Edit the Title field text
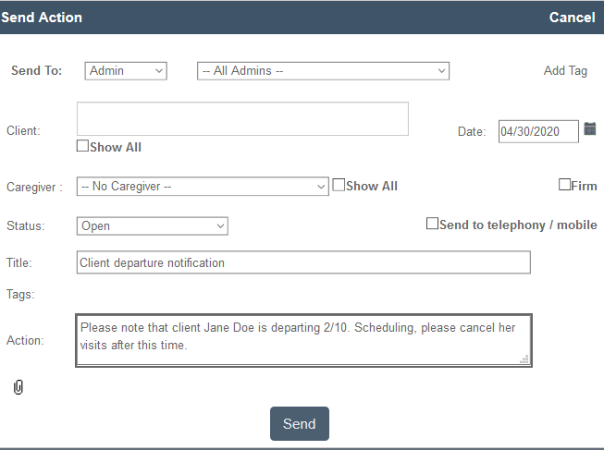This screenshot has height=450, width=604. (303, 262)
